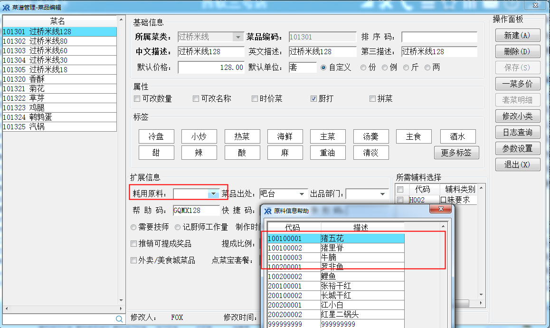The height and width of the screenshot is (328, 550).
Task: Click the 默认价格 input field
Action: click(x=211, y=68)
